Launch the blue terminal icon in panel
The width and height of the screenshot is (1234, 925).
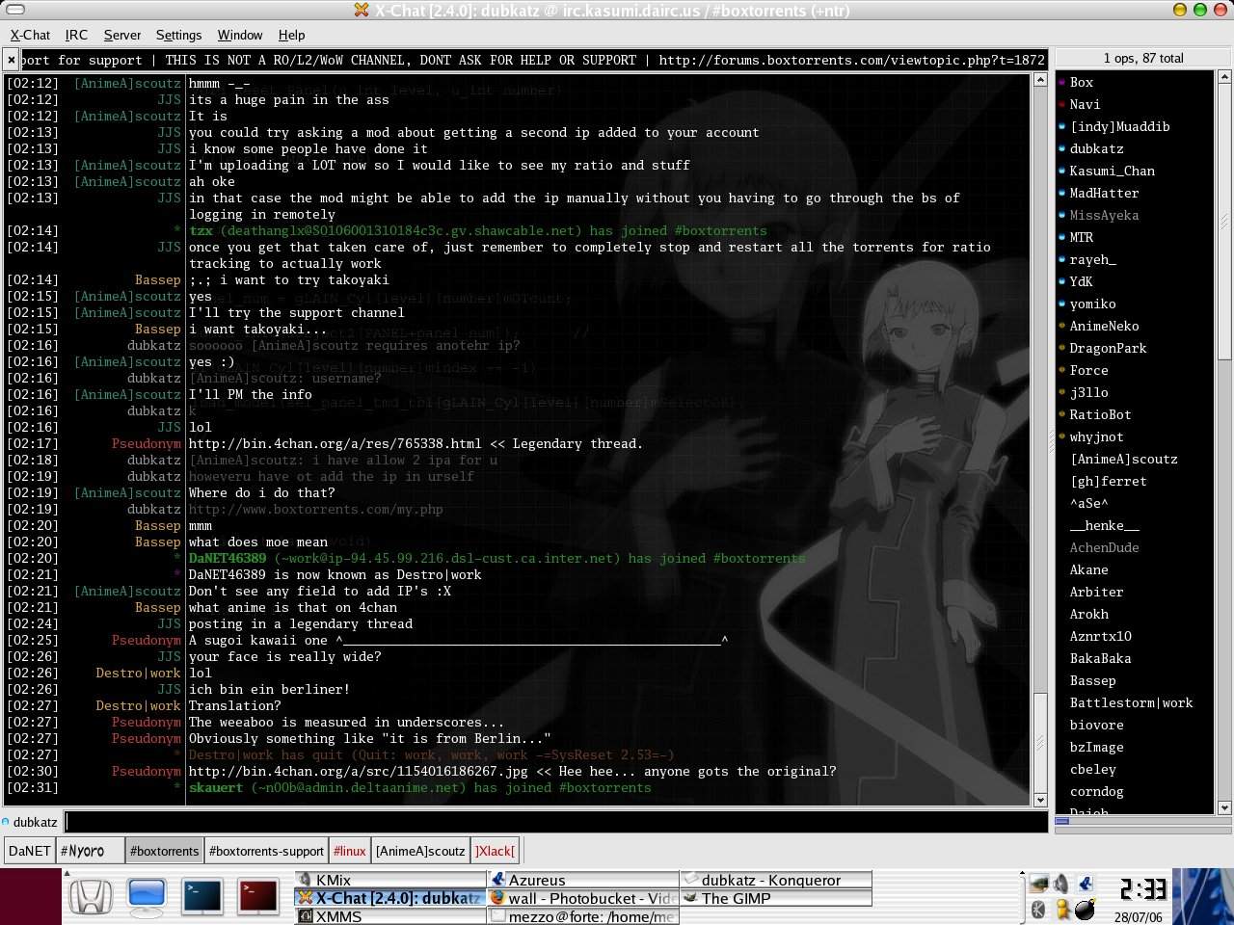tap(203, 897)
